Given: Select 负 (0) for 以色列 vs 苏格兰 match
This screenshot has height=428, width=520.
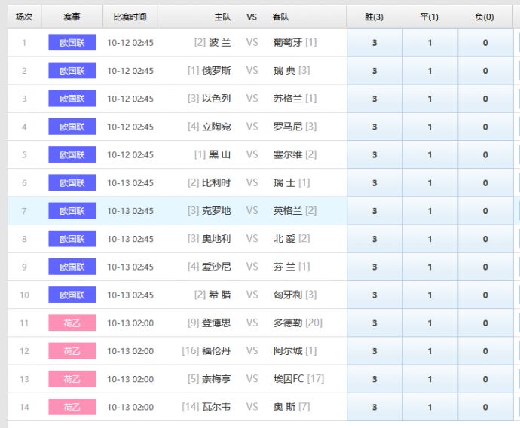Looking at the screenshot, I should tap(485, 99).
